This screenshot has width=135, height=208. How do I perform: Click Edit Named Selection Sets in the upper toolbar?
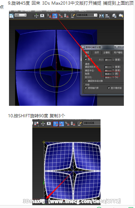[x=73, y=16]
